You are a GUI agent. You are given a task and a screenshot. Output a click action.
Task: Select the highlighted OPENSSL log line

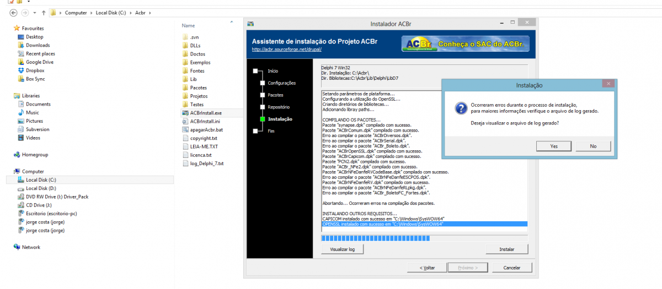pyautogui.click(x=424, y=224)
